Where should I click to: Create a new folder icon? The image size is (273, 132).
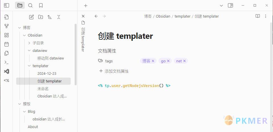tap(41, 17)
